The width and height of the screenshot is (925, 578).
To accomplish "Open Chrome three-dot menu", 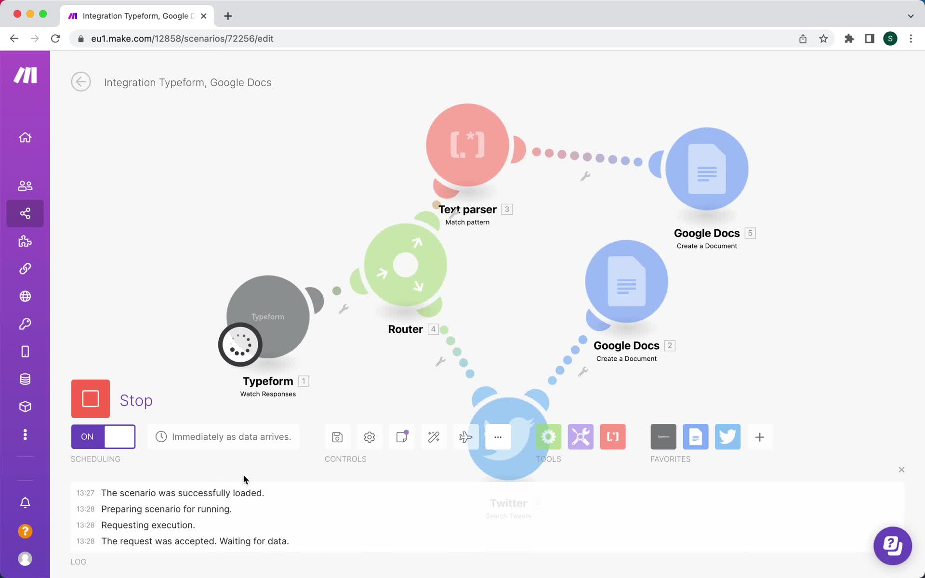I will [911, 39].
